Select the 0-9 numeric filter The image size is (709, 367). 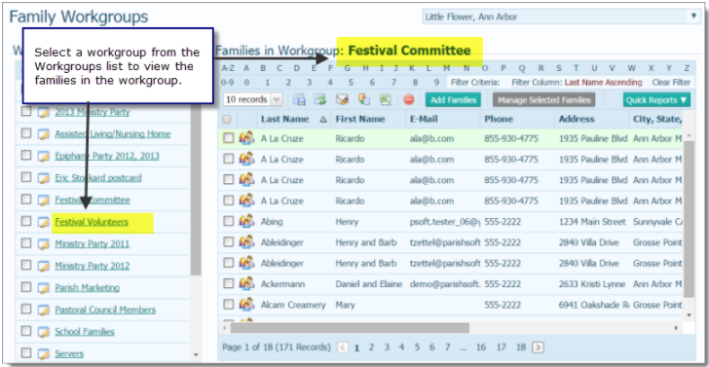[x=228, y=83]
